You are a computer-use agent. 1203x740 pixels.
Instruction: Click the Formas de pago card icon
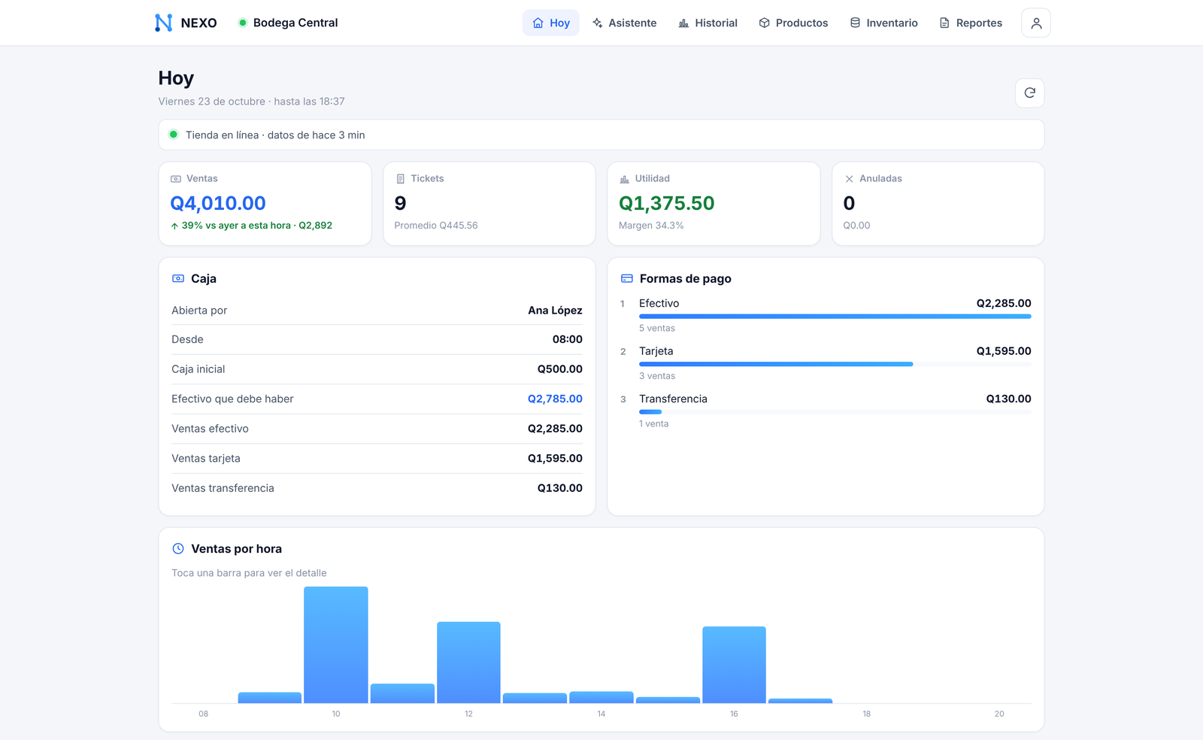click(x=626, y=278)
